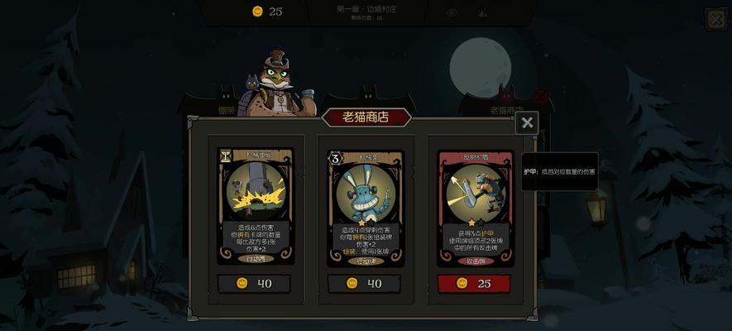Click the star rating on rabbit card
732x331 pixels.
366,223
